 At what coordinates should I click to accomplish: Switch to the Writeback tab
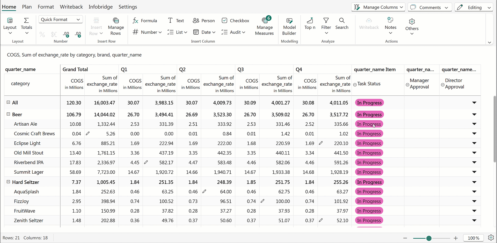pyautogui.click(x=71, y=7)
